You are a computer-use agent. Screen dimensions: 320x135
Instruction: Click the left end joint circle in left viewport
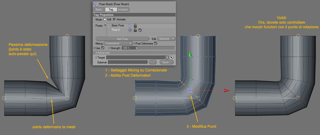click(4, 98)
